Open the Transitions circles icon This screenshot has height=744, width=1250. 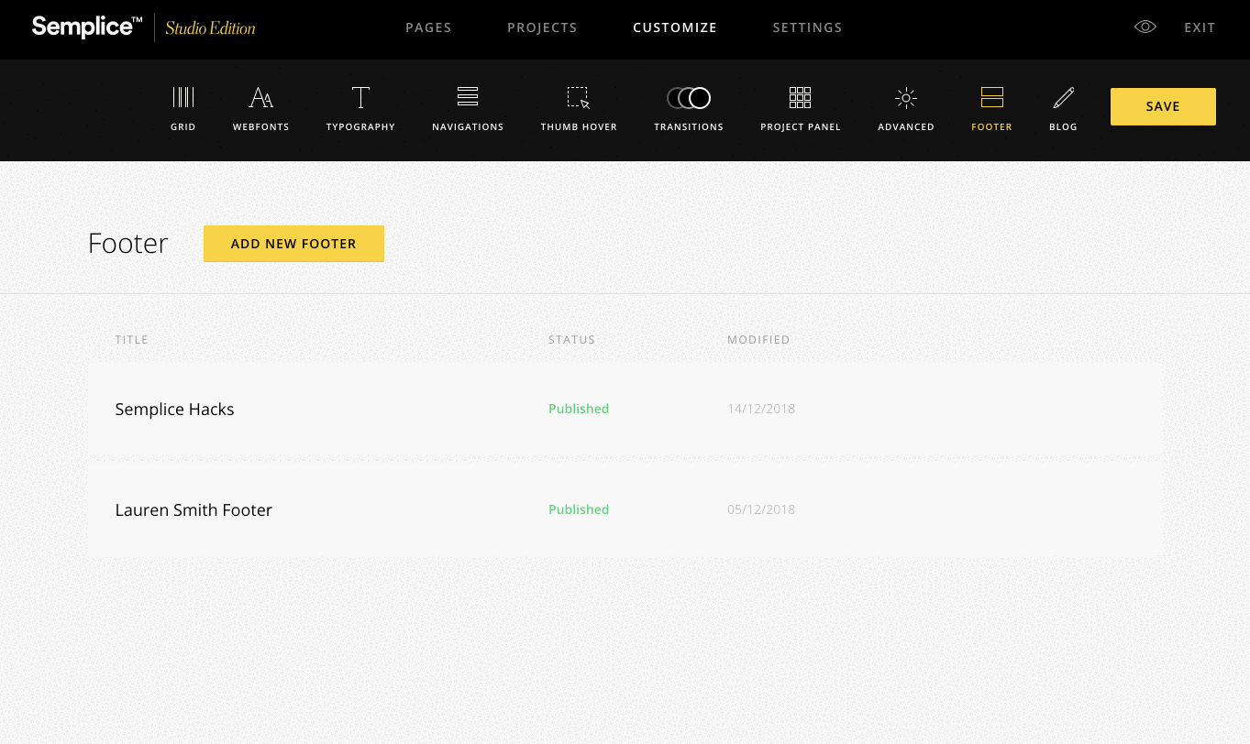coord(689,98)
